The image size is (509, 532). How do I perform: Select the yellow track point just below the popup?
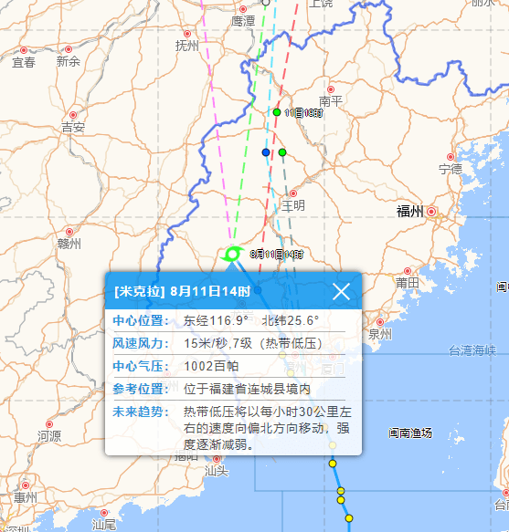[333, 464]
